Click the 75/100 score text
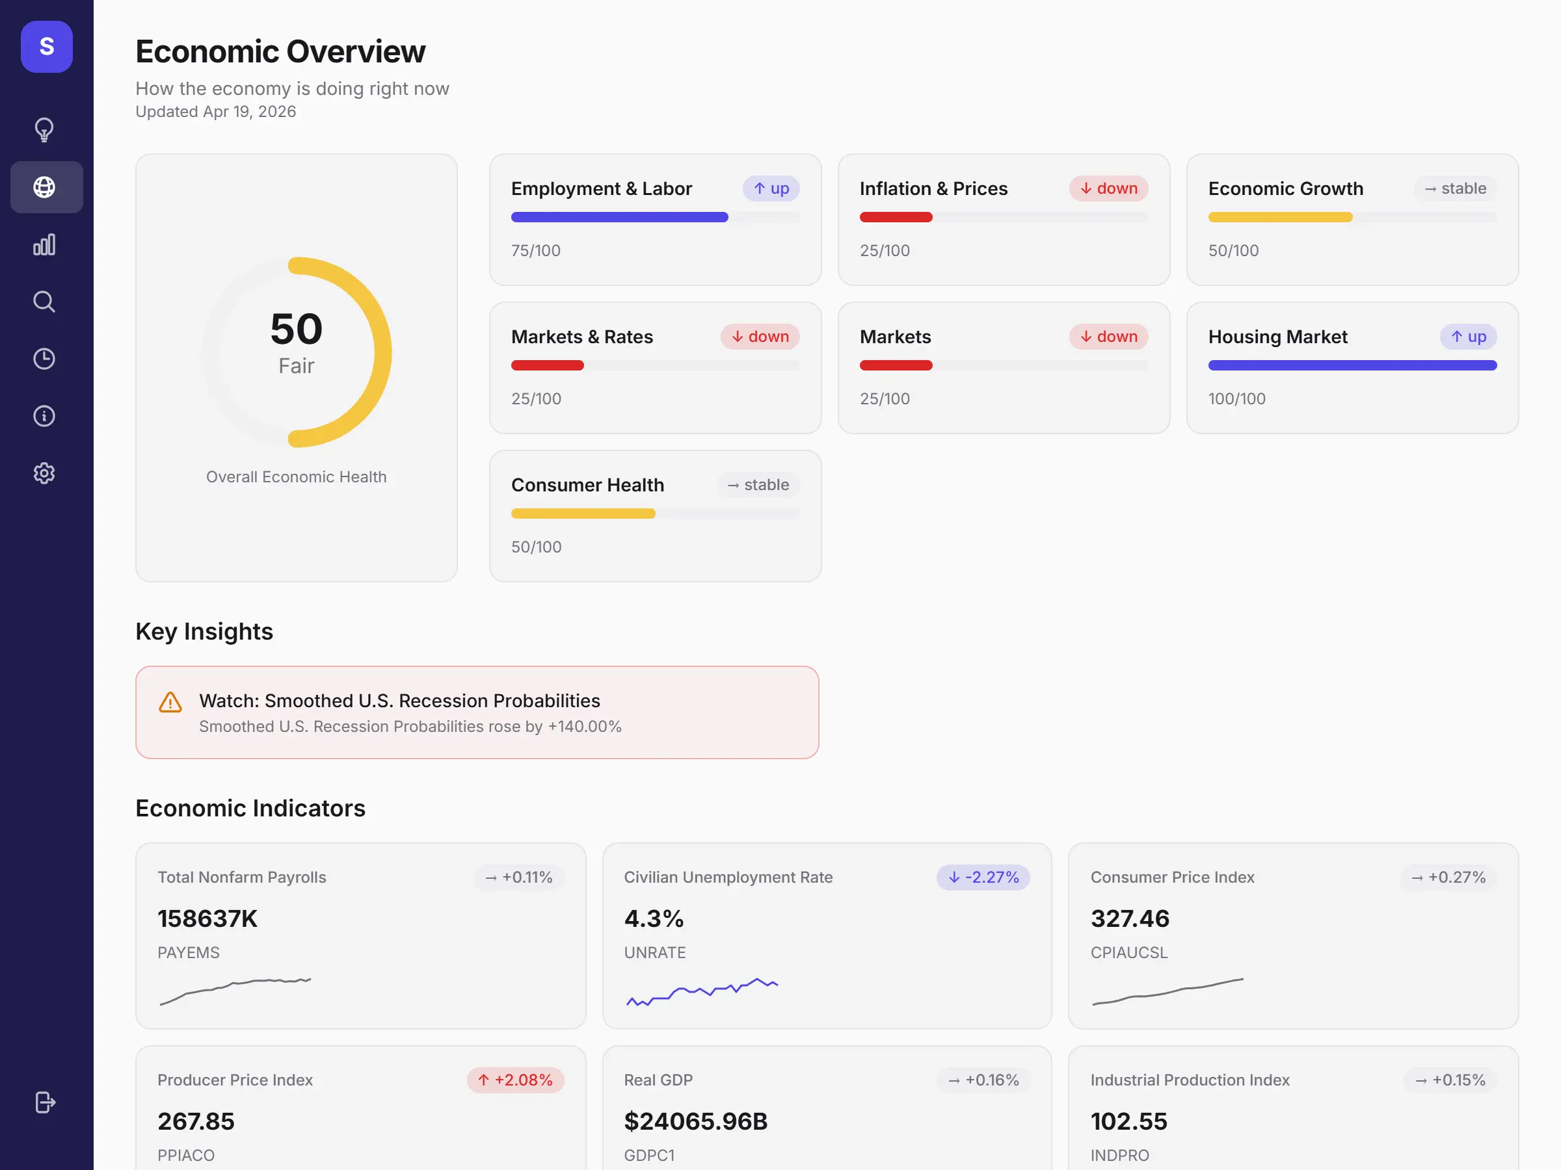This screenshot has width=1561, height=1170. tap(536, 250)
